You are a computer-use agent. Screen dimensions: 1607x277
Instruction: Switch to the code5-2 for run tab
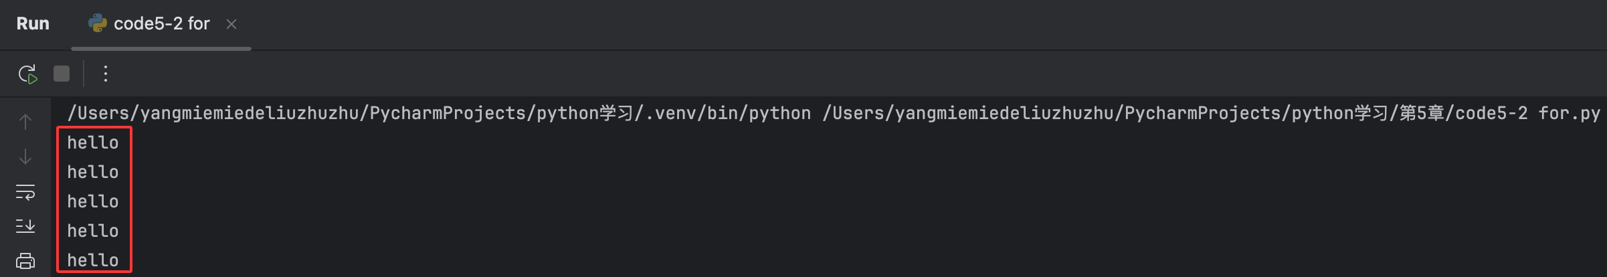click(x=161, y=24)
